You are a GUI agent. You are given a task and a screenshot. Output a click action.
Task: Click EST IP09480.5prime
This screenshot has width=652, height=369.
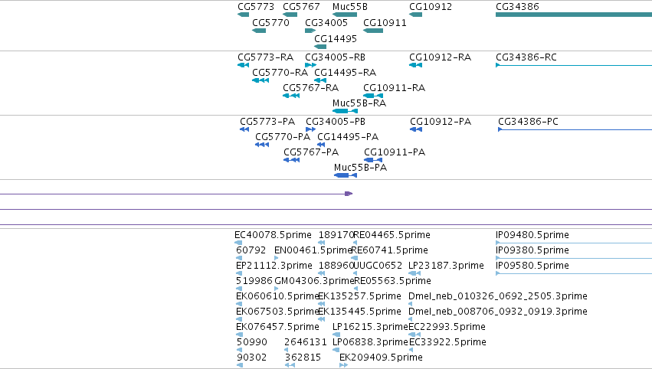click(532, 235)
